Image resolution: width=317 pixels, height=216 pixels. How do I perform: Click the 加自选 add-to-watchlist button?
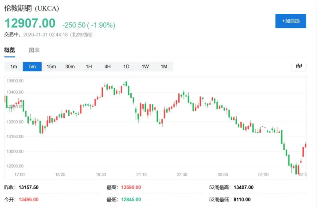coord(291,21)
